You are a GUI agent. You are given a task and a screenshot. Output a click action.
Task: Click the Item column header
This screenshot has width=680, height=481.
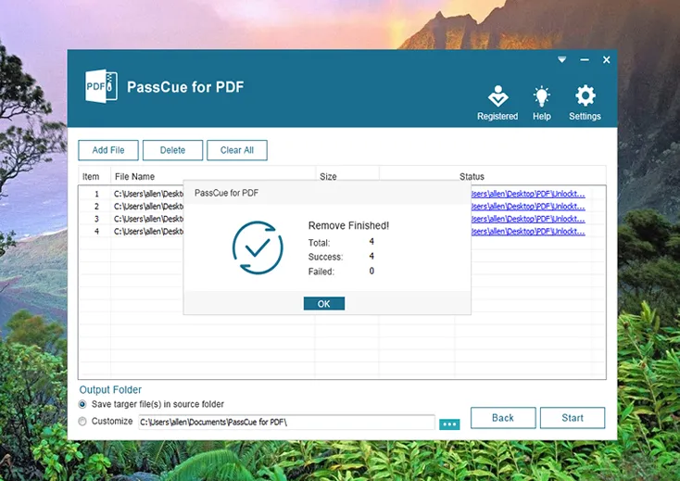[x=91, y=176]
